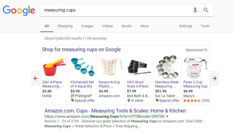The image size is (235, 135).
Task: Expand the Amazon result URL dropdown arrow
Action: [167, 116]
